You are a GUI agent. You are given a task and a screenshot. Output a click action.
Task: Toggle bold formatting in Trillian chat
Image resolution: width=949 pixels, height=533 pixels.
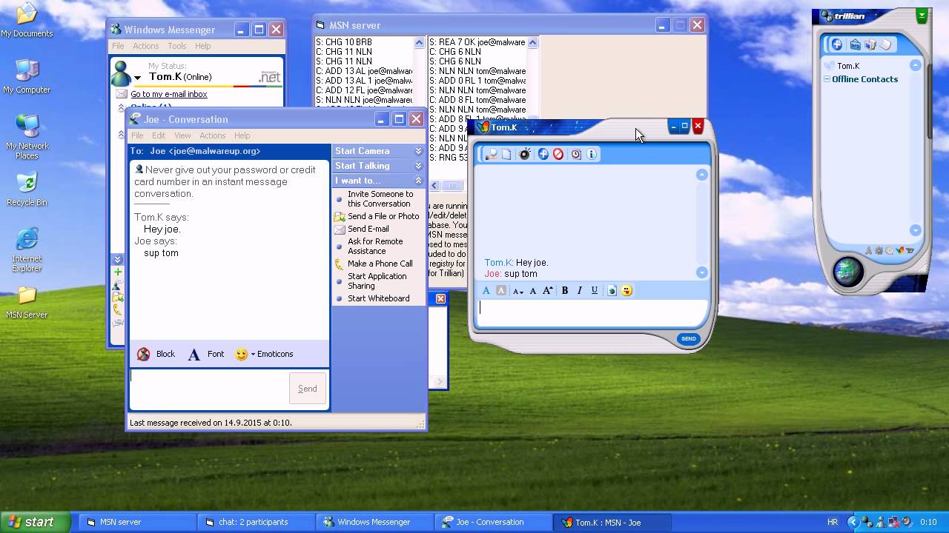pyautogui.click(x=565, y=290)
